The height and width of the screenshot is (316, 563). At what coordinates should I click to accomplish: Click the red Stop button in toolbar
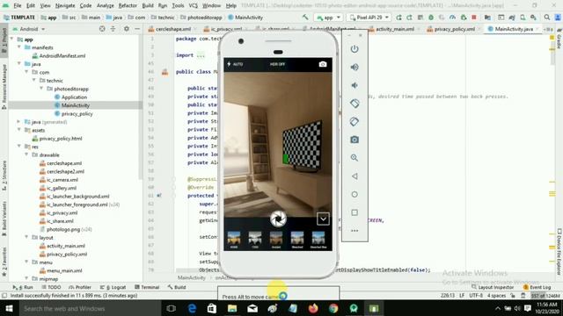[474, 18]
